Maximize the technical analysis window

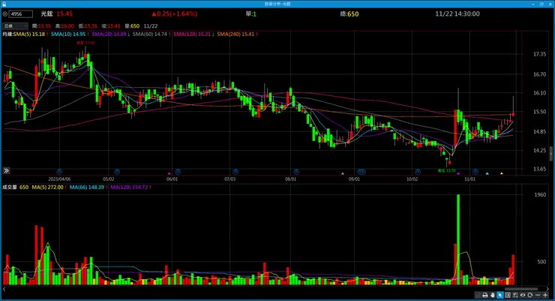coord(541,4)
